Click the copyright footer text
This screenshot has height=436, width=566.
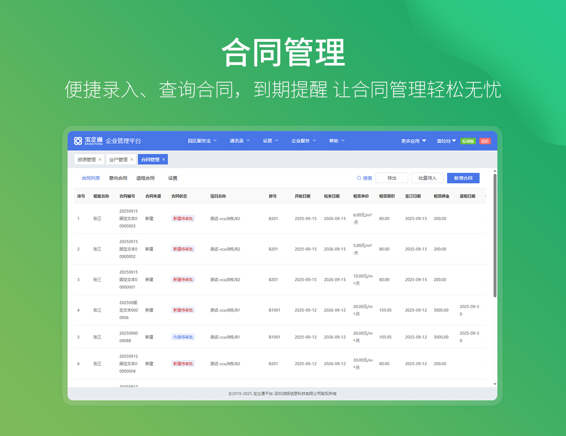click(x=282, y=394)
